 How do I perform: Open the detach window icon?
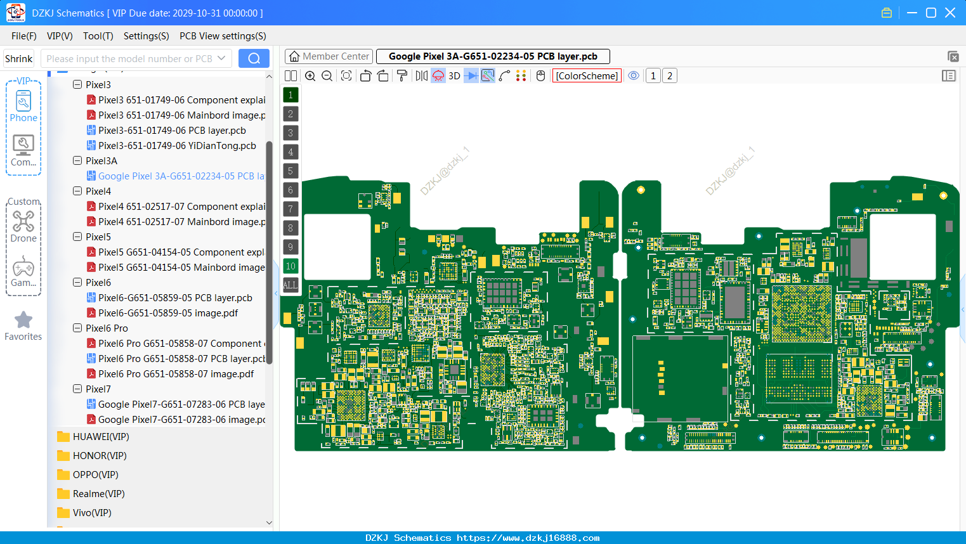pos(953,56)
